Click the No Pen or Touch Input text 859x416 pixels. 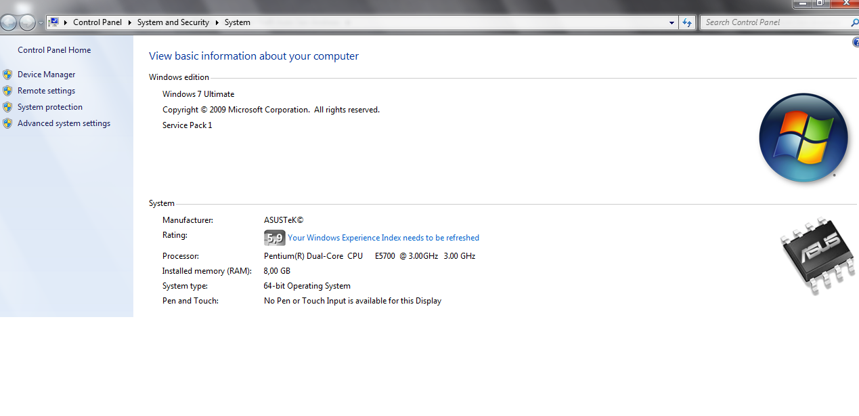coord(353,301)
